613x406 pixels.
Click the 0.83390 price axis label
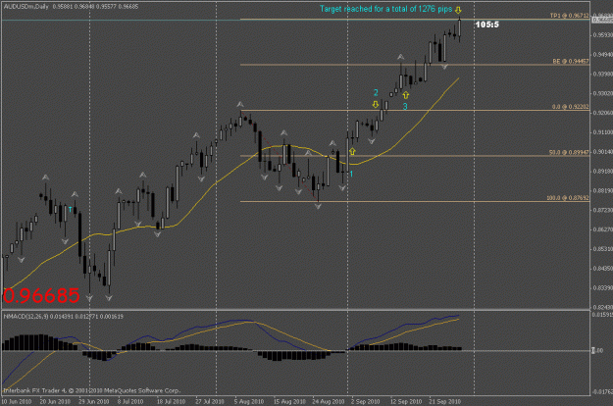[x=602, y=288]
